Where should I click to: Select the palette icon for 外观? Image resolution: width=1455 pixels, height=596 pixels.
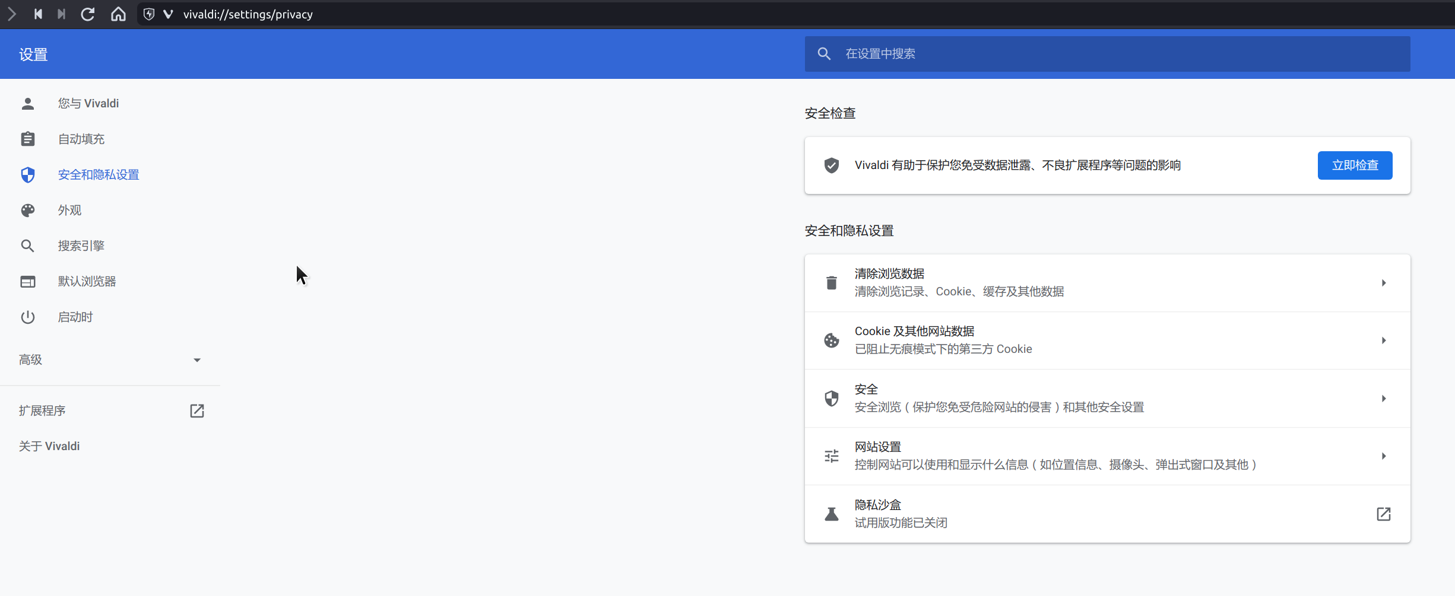point(28,210)
